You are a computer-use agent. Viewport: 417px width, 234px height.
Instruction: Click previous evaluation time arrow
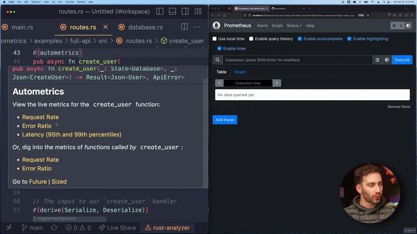219,83
